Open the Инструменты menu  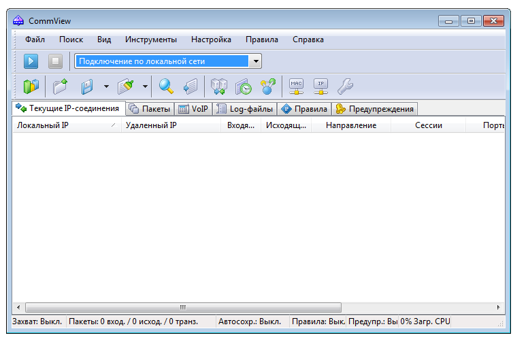tap(151, 40)
